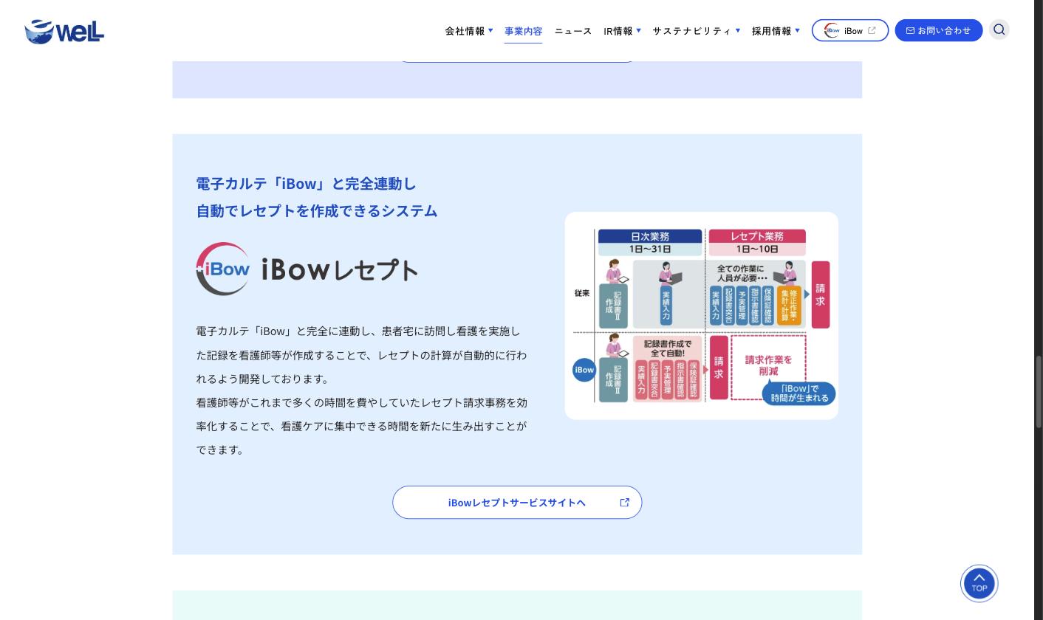Select the 事業内容 menu item

click(523, 30)
